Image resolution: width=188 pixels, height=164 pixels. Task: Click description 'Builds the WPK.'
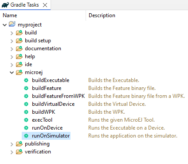pyautogui.click(x=106, y=112)
